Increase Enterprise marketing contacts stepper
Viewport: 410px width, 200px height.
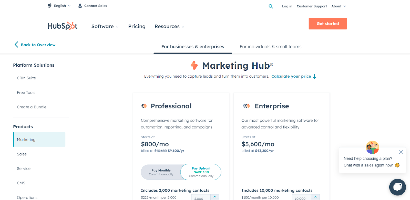315,197
